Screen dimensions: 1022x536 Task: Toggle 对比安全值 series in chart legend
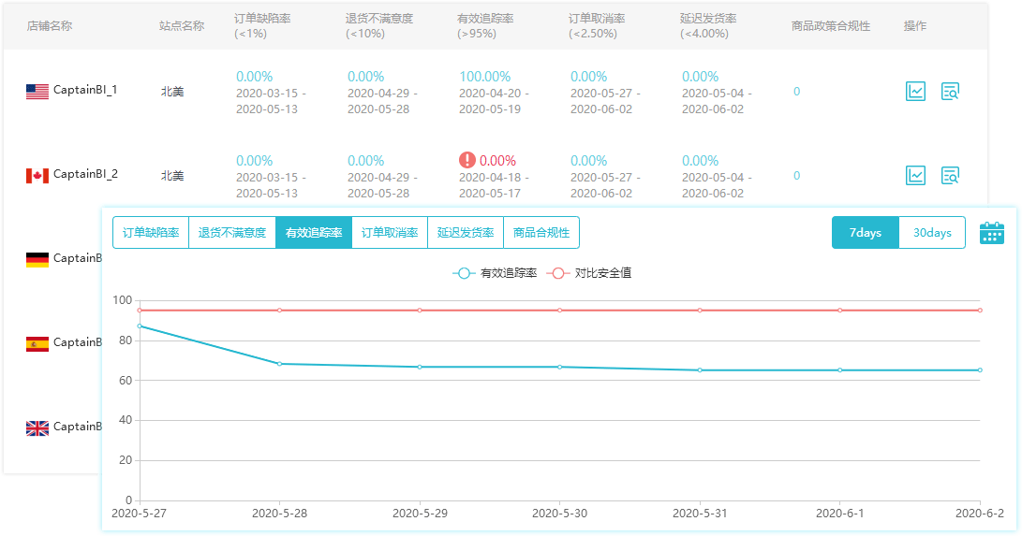pyautogui.click(x=591, y=273)
